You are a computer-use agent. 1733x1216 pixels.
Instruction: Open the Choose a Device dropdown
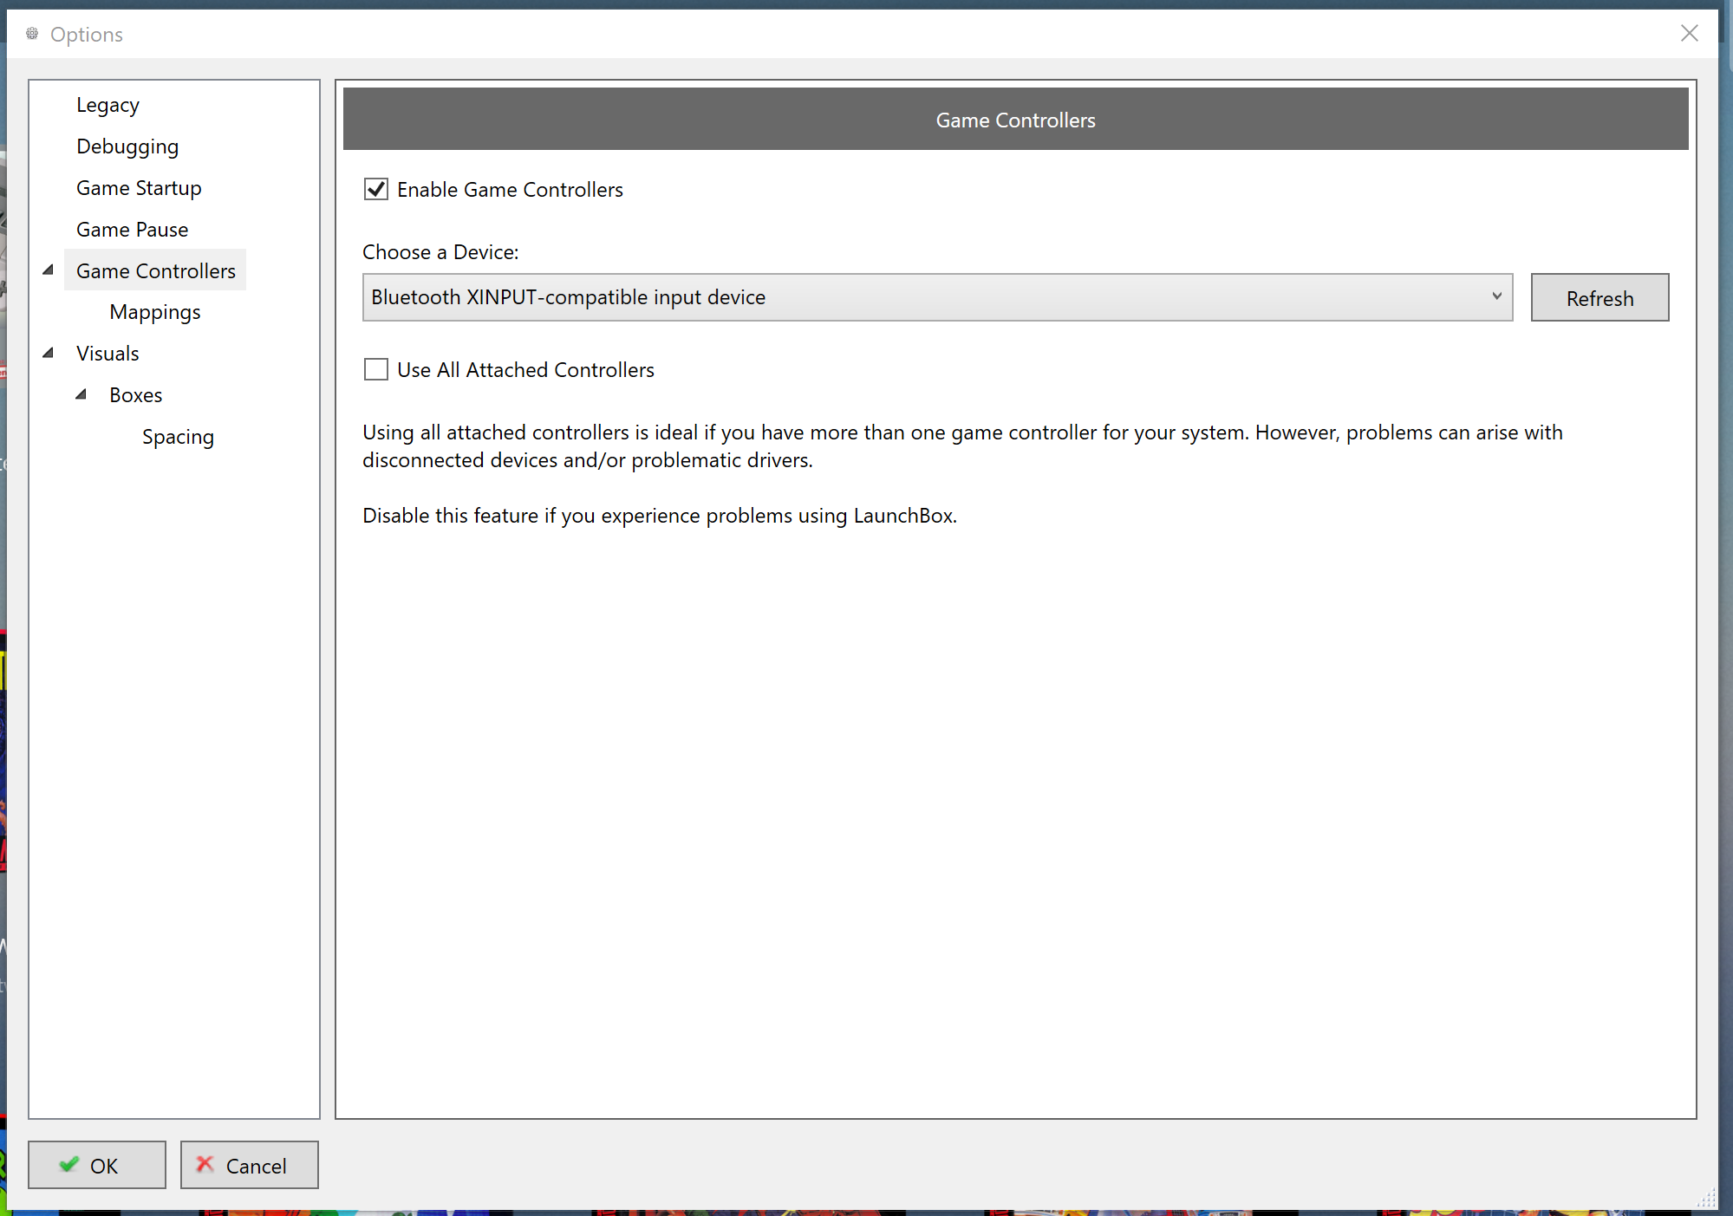click(937, 297)
